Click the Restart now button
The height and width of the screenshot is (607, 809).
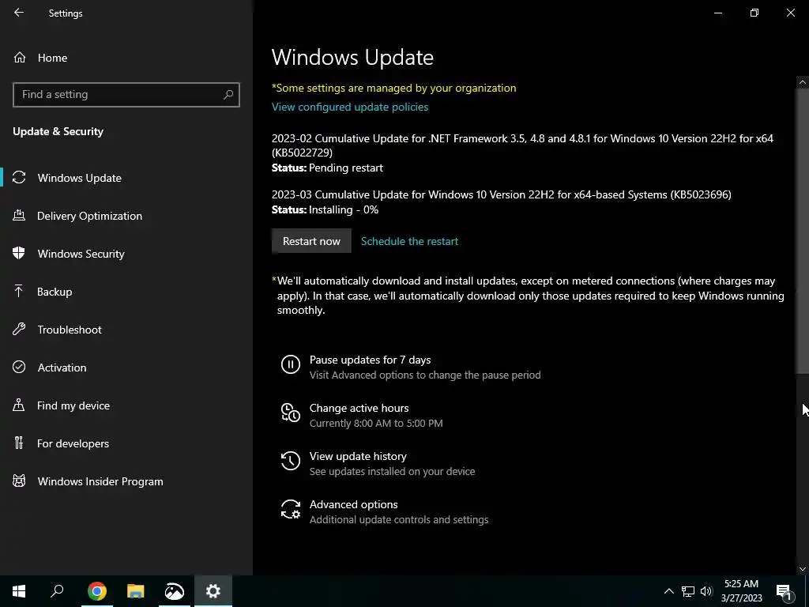tap(311, 241)
